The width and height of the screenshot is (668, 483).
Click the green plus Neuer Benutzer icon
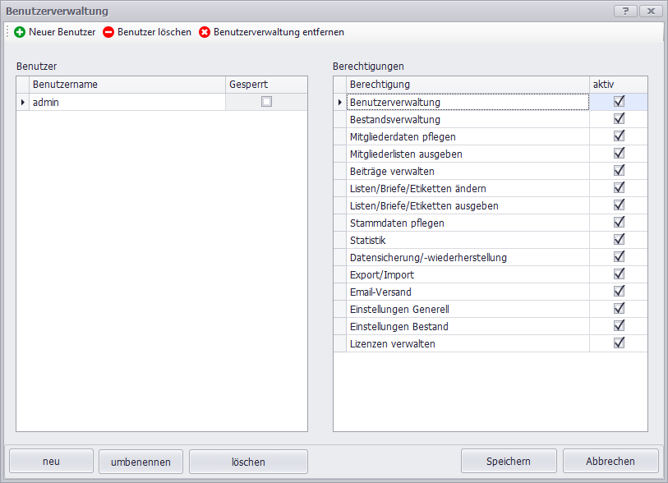20,32
